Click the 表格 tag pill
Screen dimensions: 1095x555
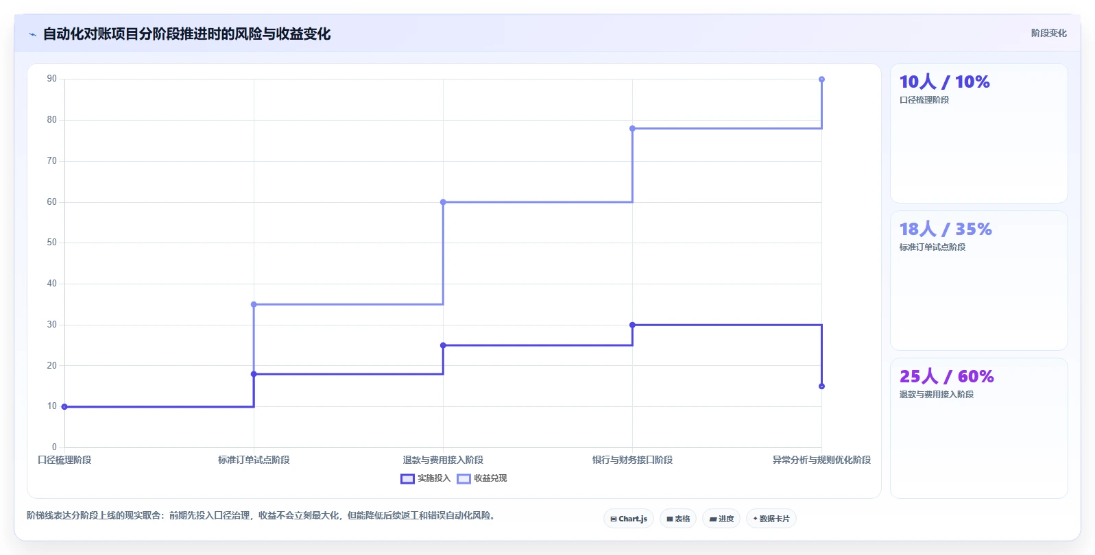(x=678, y=519)
